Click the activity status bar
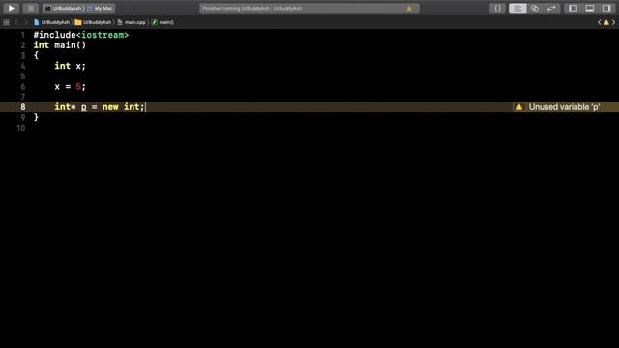The width and height of the screenshot is (619, 348). pos(309,9)
